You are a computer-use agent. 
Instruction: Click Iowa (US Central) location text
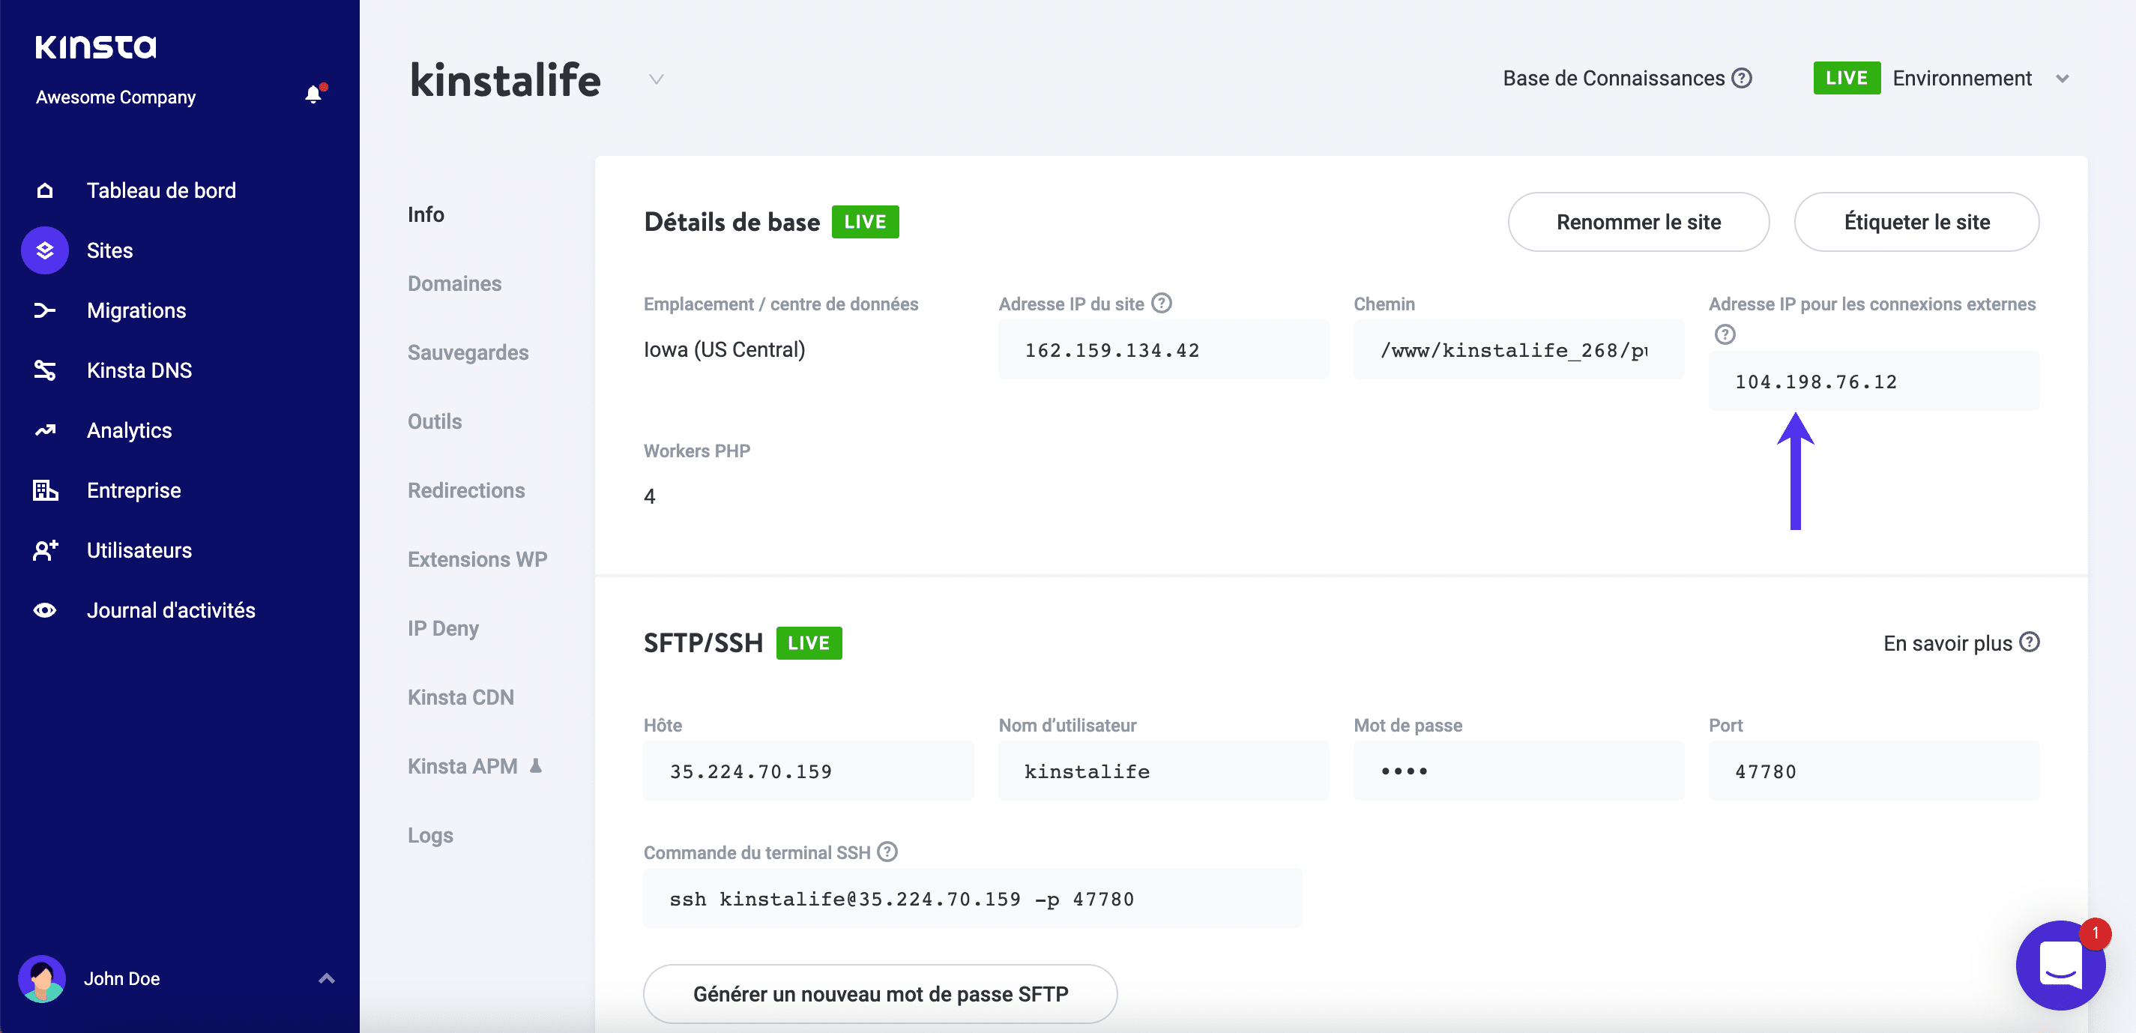(725, 350)
